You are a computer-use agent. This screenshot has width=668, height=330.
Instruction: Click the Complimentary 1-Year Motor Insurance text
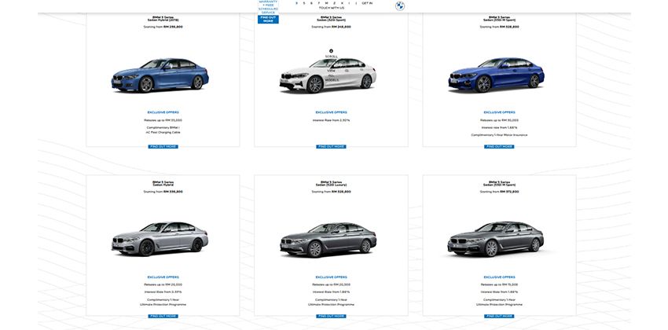coord(499,135)
